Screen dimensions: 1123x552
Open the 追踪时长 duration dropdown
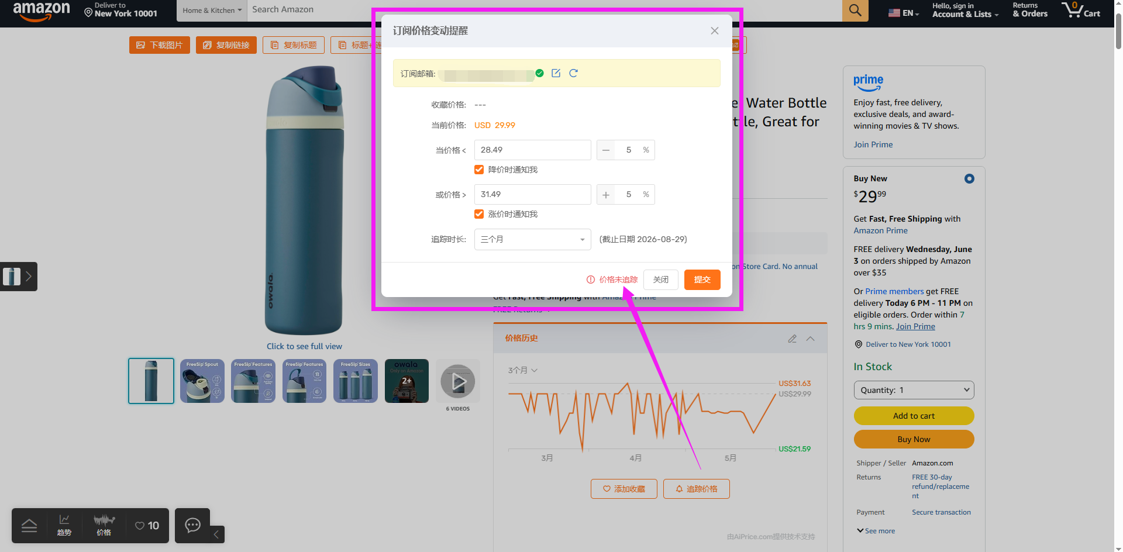click(532, 239)
